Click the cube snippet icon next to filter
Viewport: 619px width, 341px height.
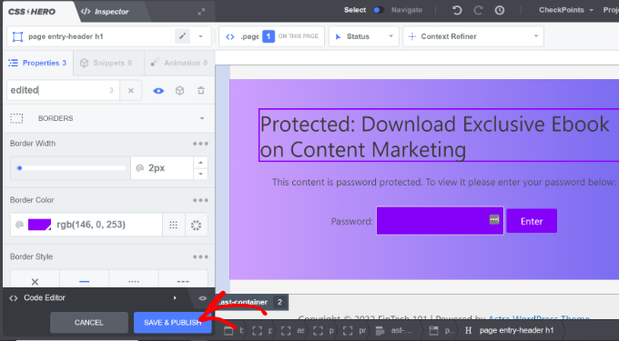coord(179,91)
